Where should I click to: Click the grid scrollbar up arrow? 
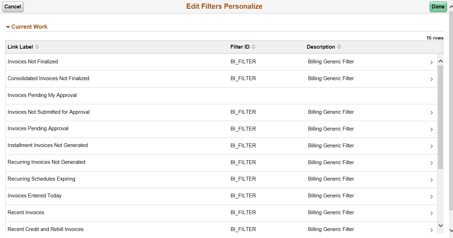441,60
